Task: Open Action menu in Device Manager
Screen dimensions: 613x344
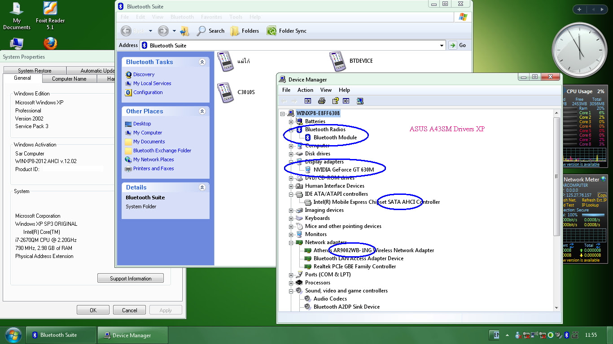Action: click(x=306, y=90)
